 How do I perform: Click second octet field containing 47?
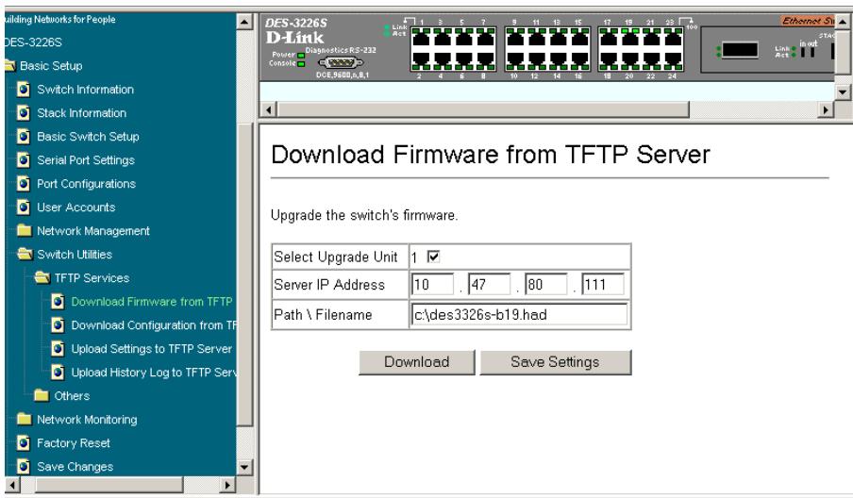pyautogui.click(x=490, y=284)
